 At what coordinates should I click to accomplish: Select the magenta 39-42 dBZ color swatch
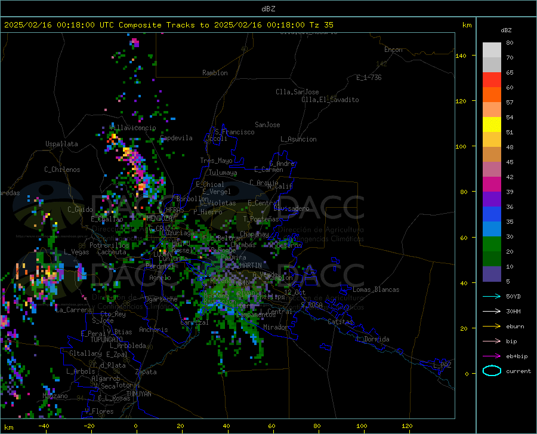point(492,184)
